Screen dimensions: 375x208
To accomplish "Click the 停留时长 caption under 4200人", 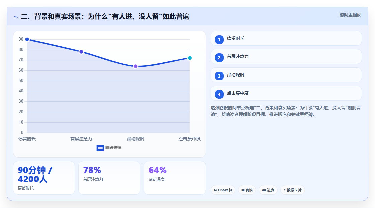I will (x=26, y=188).
